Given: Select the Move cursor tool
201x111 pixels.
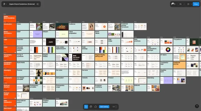Looking at the screenshot, I should (86, 107).
